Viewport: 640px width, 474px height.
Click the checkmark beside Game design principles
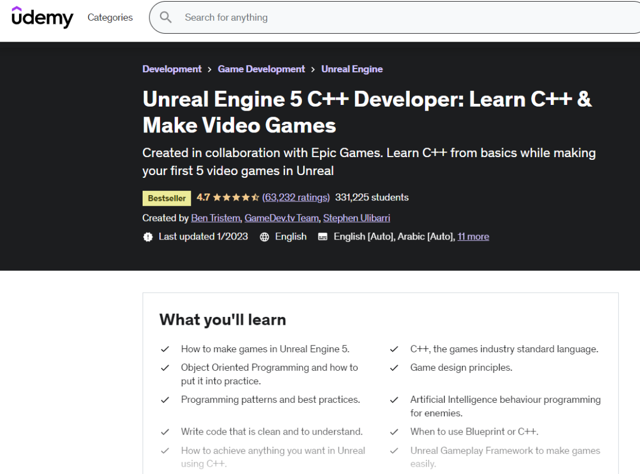[x=394, y=368]
